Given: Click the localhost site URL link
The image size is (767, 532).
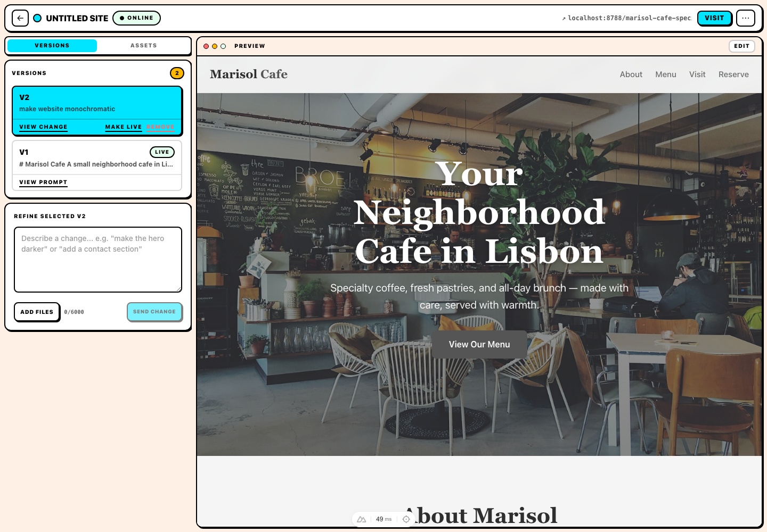Looking at the screenshot, I should pos(627,18).
